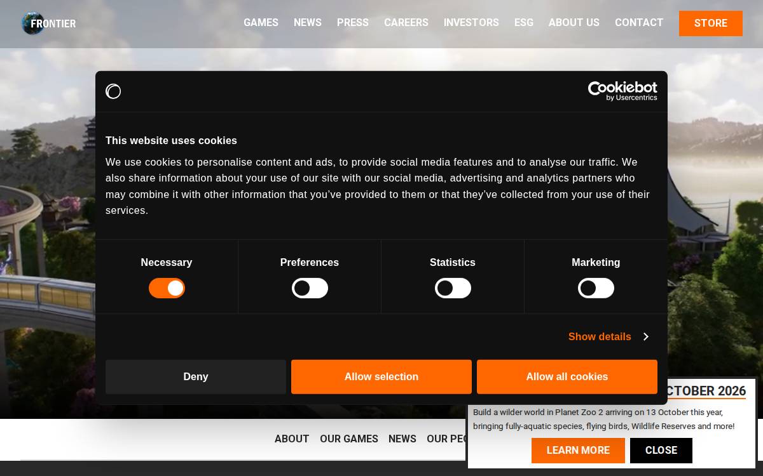Image resolution: width=763 pixels, height=476 pixels.
Task: Click Allow selection button
Action: point(381,377)
